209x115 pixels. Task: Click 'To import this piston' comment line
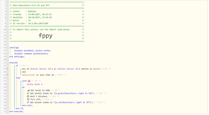click(41, 29)
